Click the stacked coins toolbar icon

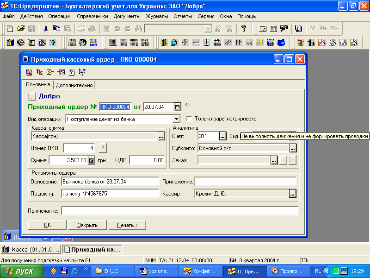pos(259,43)
